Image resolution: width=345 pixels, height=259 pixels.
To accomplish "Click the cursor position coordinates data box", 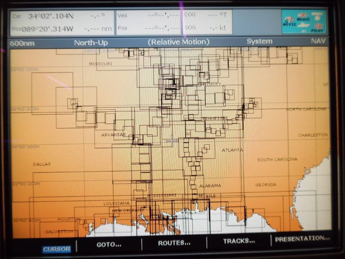I will coord(62,23).
